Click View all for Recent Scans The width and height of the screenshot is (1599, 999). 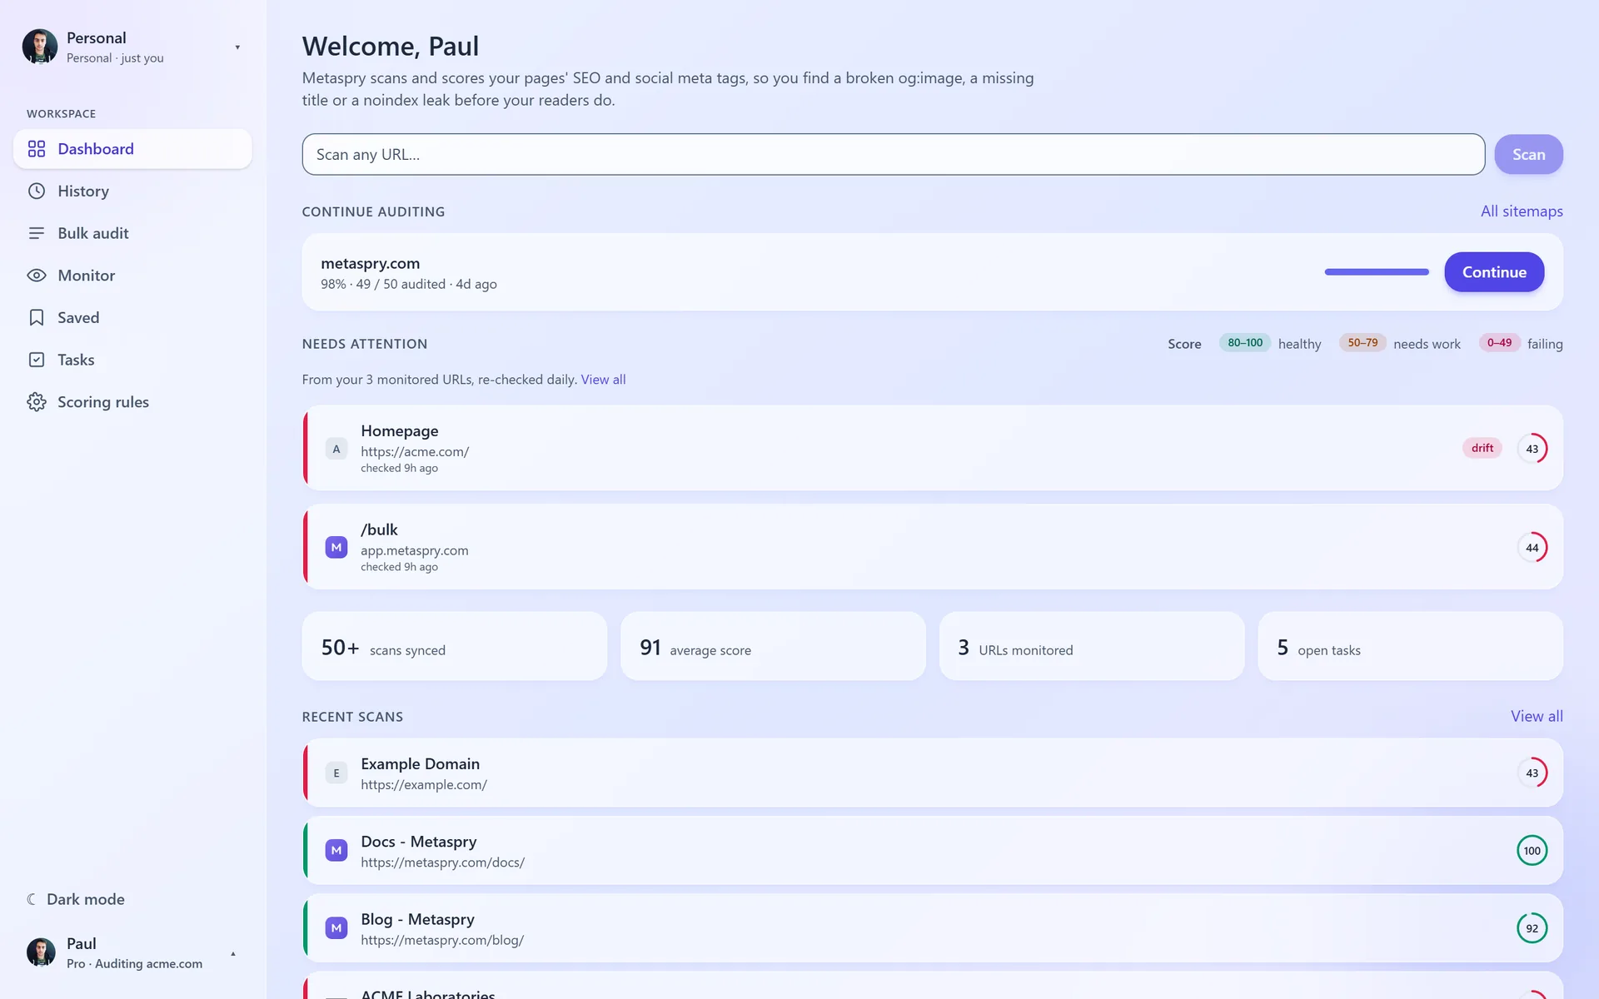click(x=1537, y=716)
